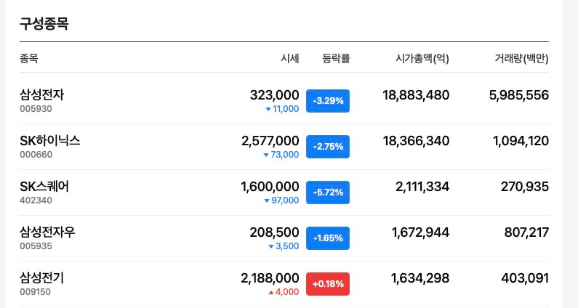Click the blue down arrow beside 73,000
This screenshot has width=578, height=308.
coord(266,155)
